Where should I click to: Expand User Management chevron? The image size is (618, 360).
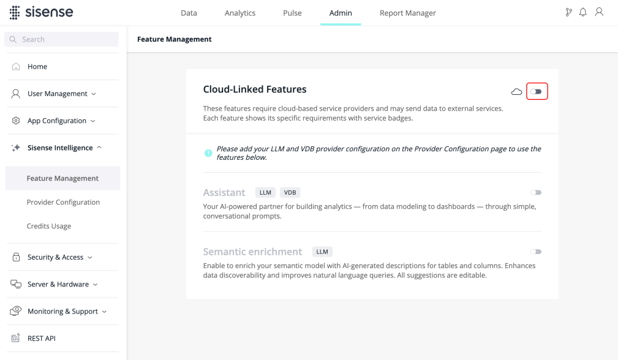(94, 94)
